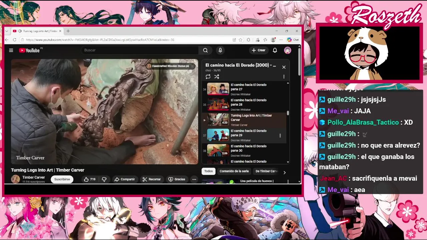Viewport: 427px width, 240px height.
Task: Mute the tab via speaker icon
Action: click(x=20, y=31)
